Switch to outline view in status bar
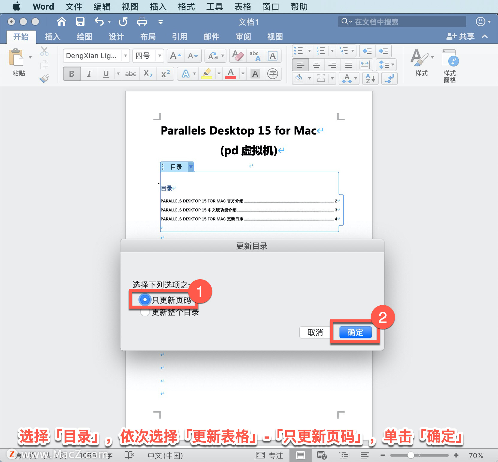 tap(343, 455)
